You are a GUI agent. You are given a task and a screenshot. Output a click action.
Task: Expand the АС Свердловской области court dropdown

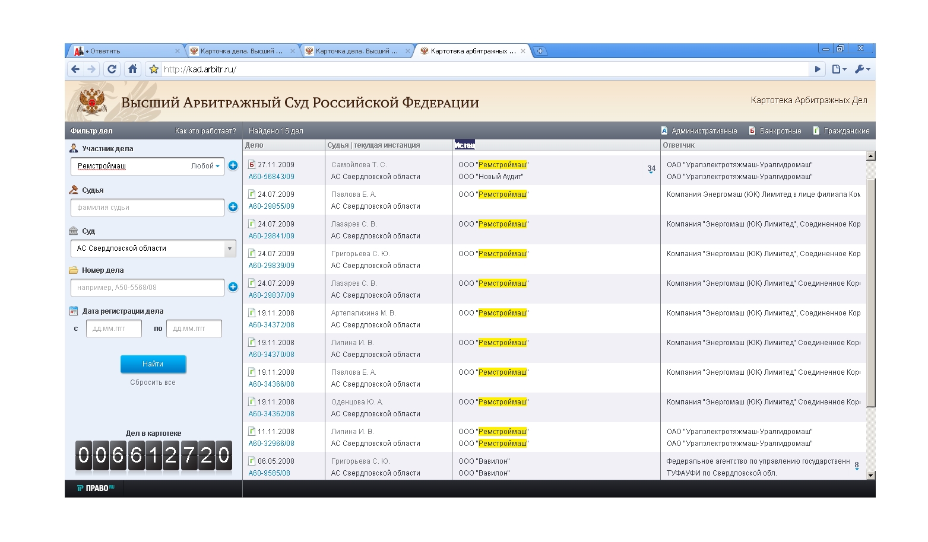[x=230, y=248]
